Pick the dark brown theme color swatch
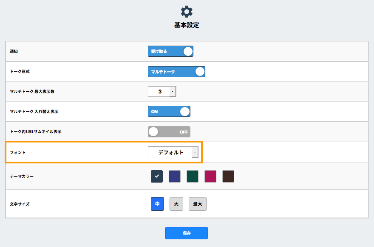This screenshot has height=247, width=374. click(x=228, y=176)
